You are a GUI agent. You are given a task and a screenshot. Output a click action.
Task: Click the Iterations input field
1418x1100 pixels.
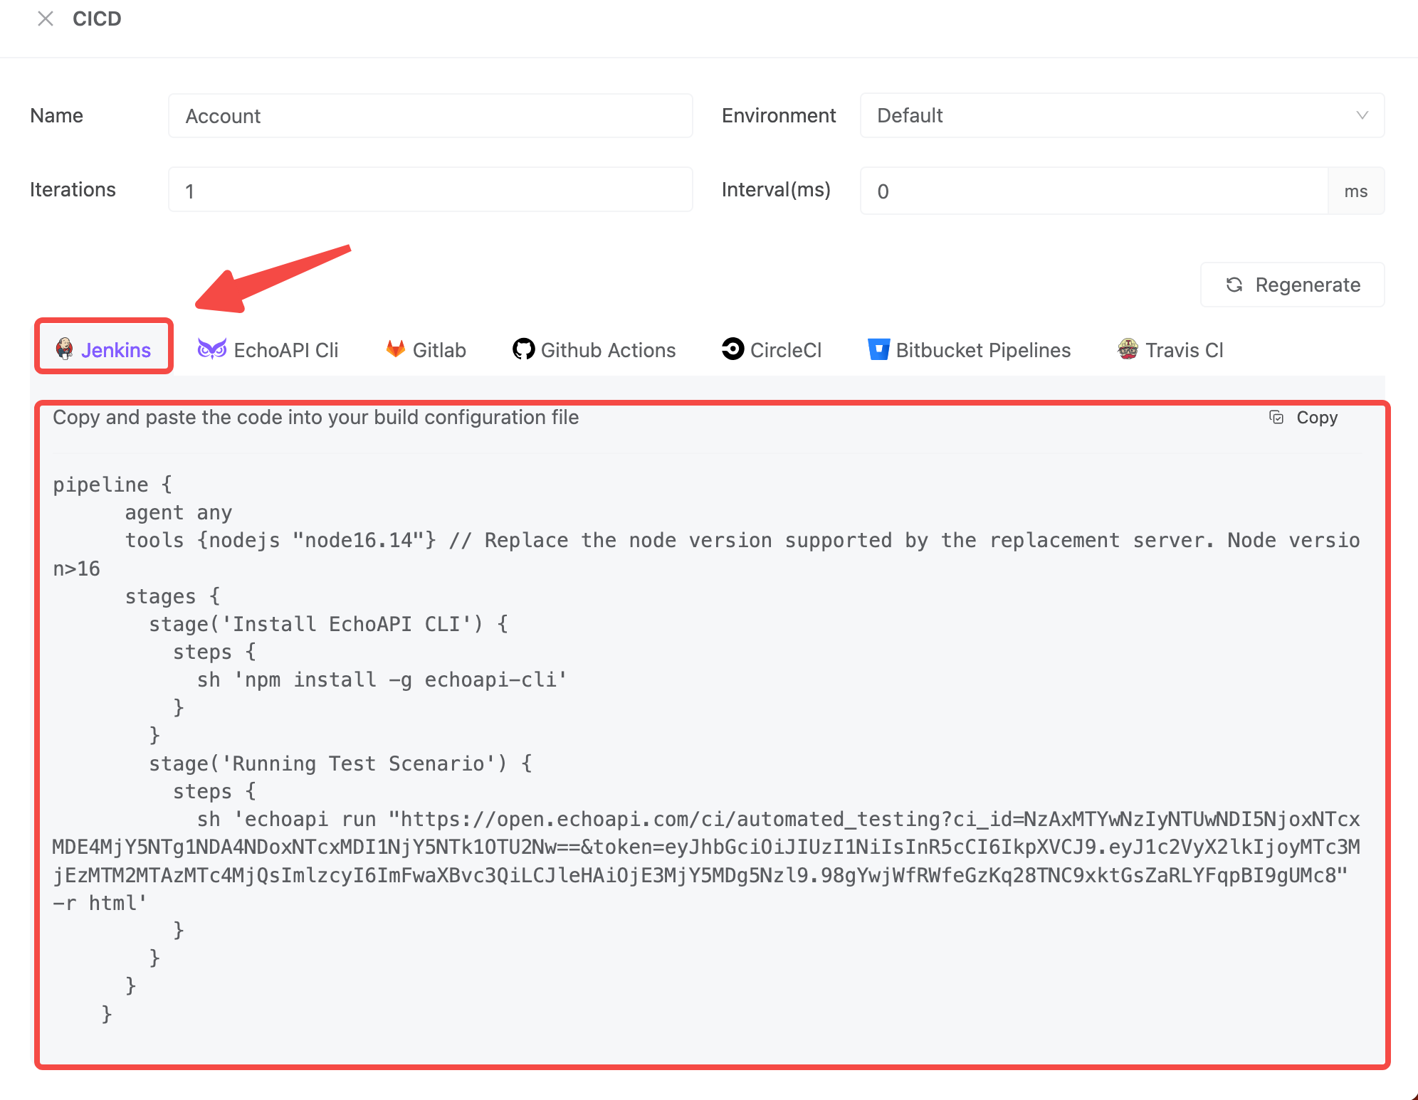pos(430,190)
